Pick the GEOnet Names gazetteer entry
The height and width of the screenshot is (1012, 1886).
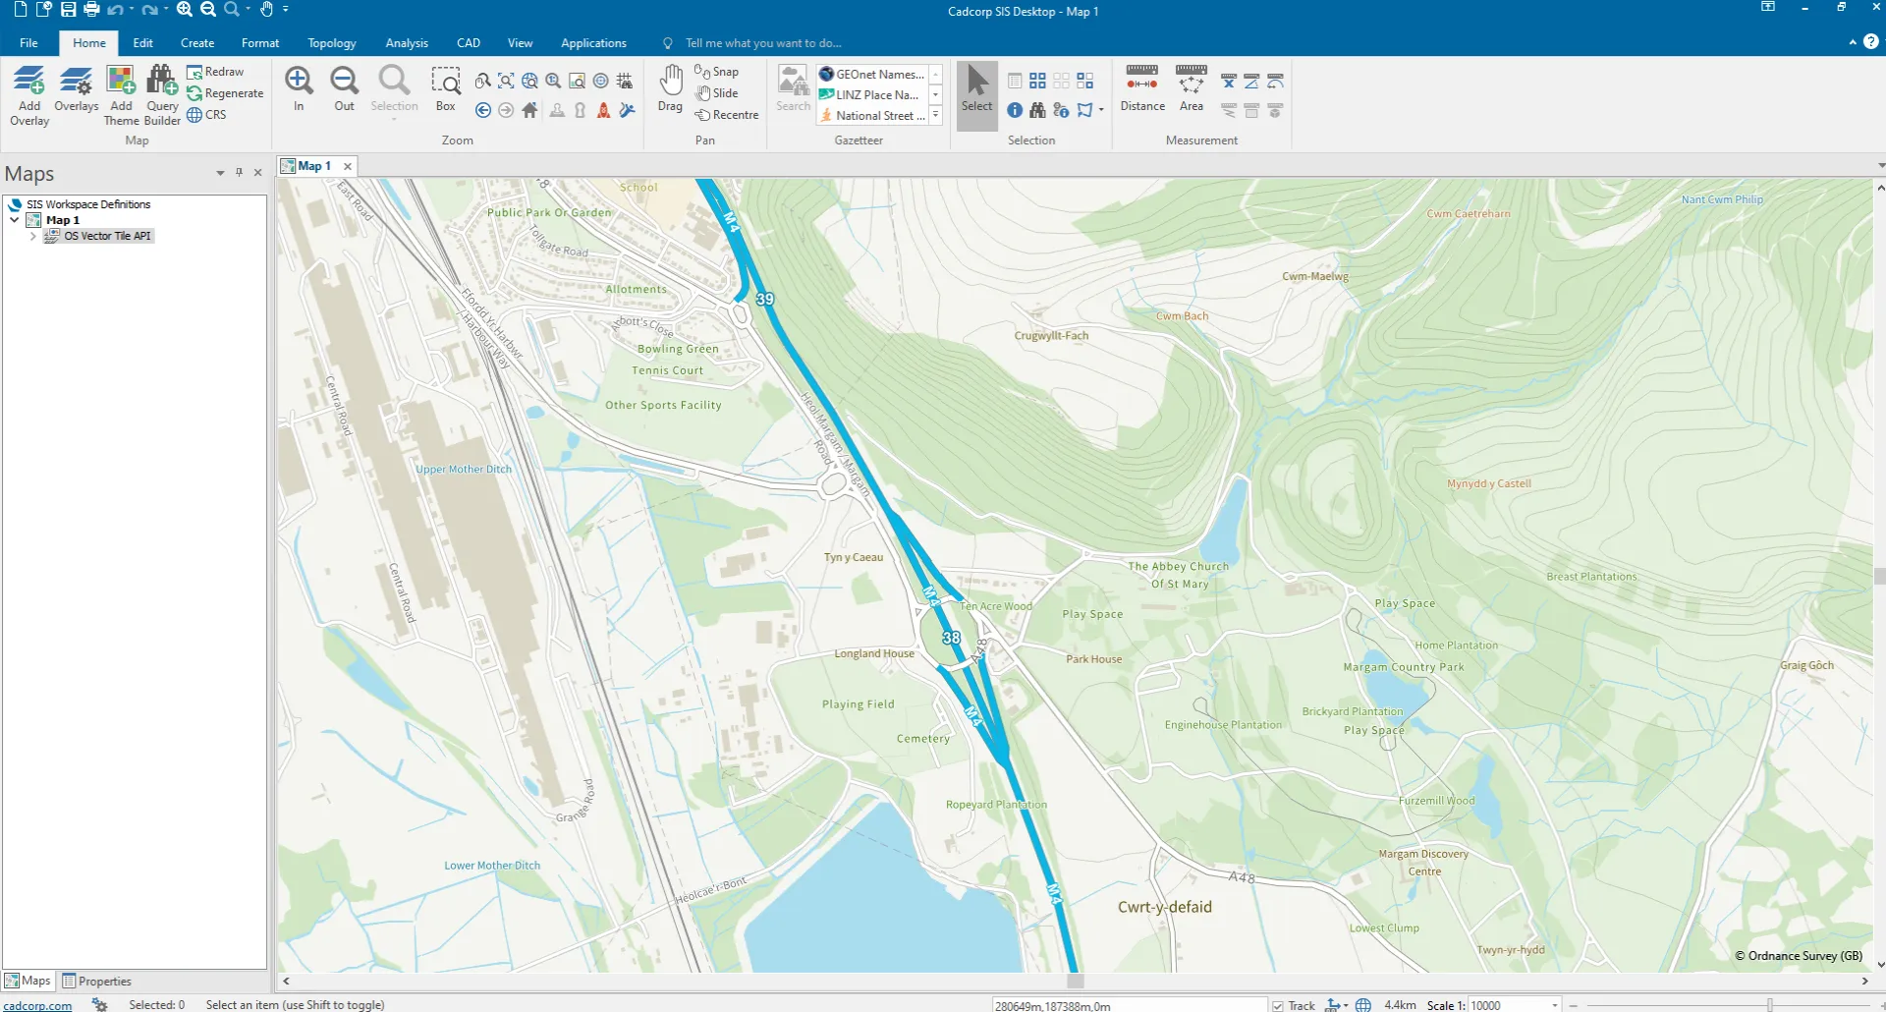(872, 74)
